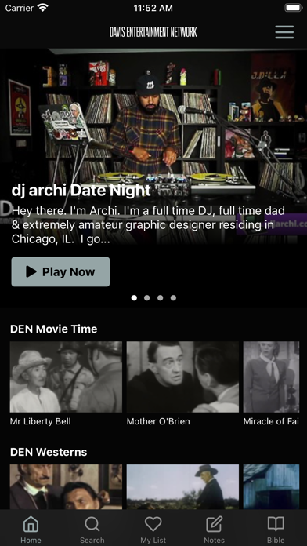
Task: Tap the dj archi description text
Action: pos(149,225)
